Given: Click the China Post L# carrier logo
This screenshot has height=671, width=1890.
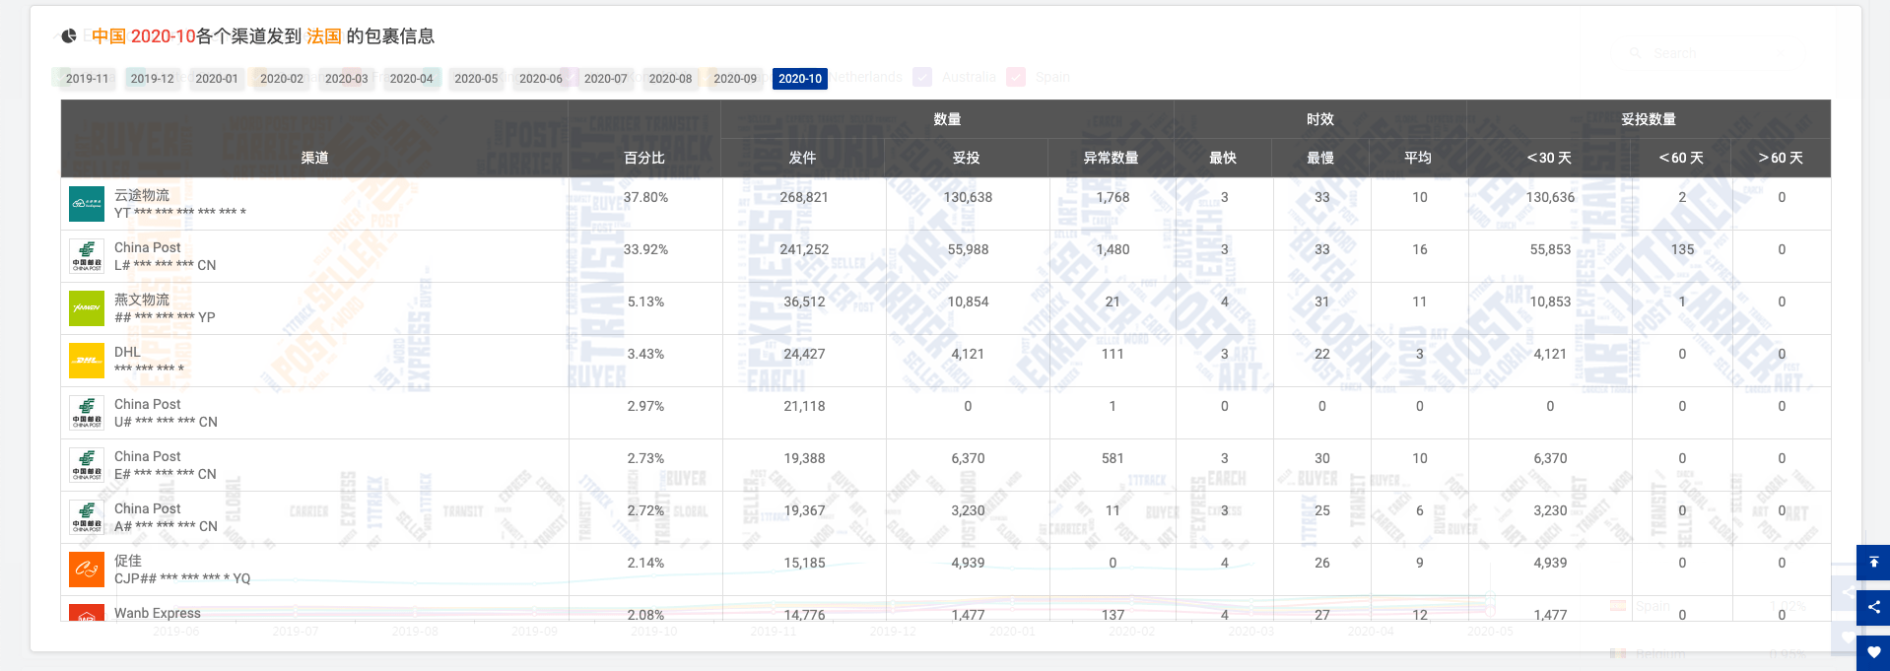Looking at the screenshot, I should click(x=87, y=256).
